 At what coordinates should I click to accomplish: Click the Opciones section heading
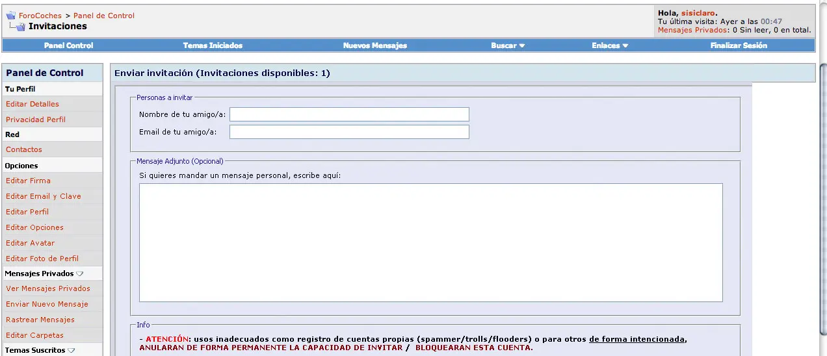pyautogui.click(x=21, y=166)
